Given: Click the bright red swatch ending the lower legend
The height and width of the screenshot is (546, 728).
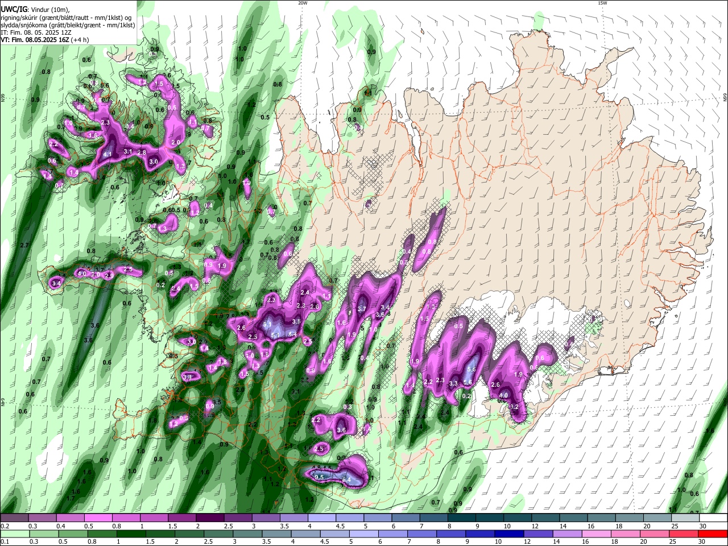Looking at the screenshot, I should [x=713, y=533].
